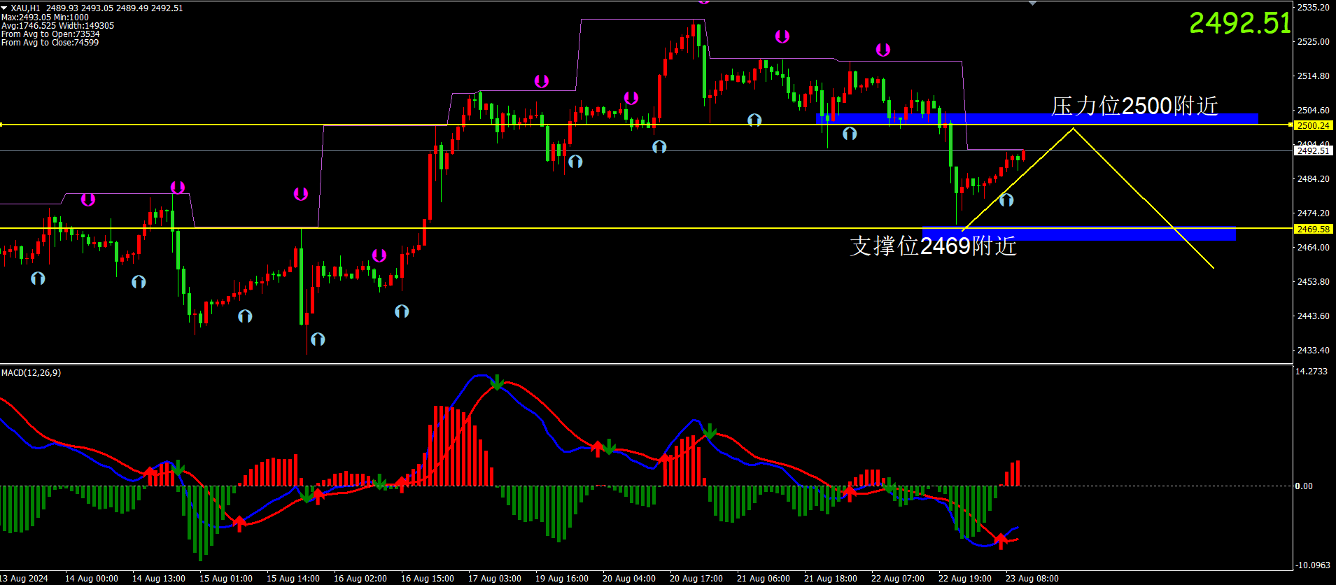Select the yellow 2469.58 price label
1336x585 pixels.
point(1312,229)
